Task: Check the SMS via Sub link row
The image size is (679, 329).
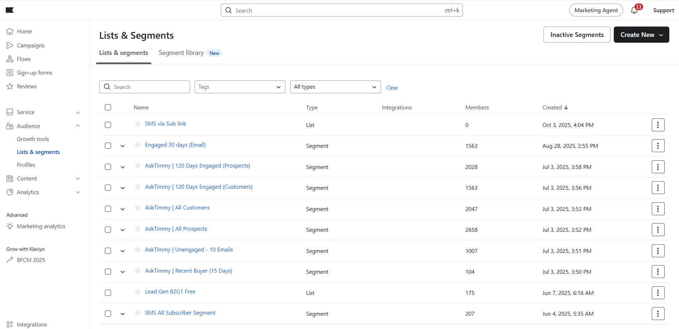Action: click(x=108, y=125)
